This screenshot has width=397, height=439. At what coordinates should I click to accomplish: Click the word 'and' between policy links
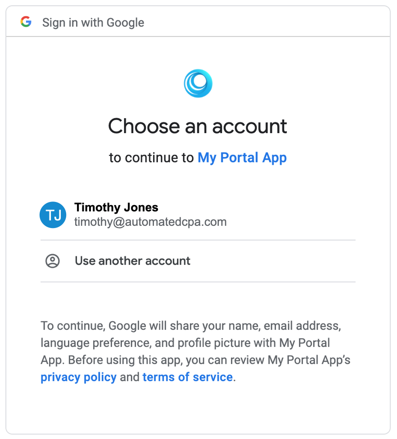(x=130, y=377)
